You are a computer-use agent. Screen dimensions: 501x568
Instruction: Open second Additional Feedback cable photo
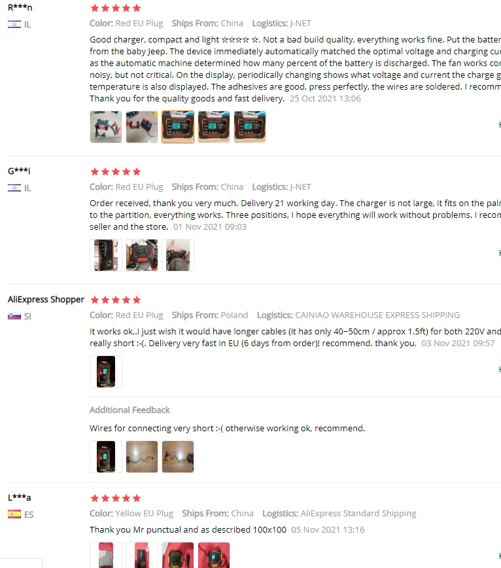[142, 457]
